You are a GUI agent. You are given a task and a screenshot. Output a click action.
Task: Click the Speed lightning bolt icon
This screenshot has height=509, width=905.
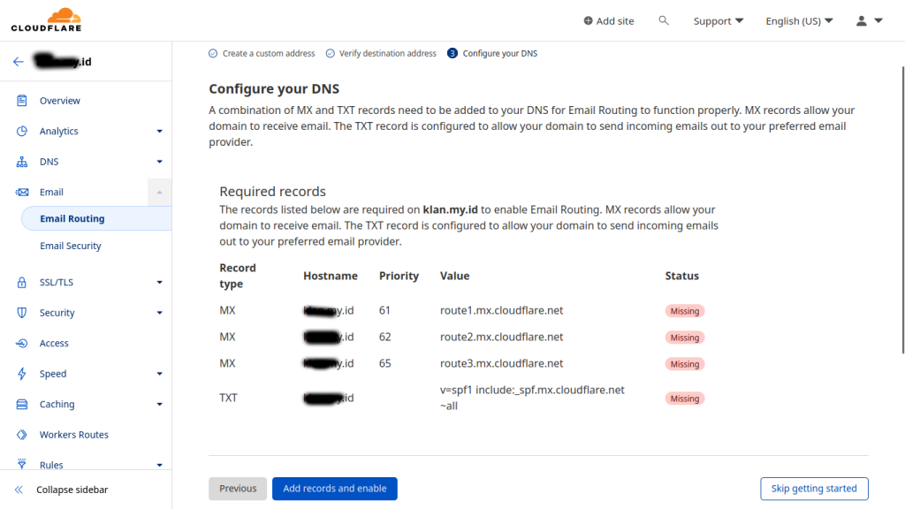[x=22, y=374]
